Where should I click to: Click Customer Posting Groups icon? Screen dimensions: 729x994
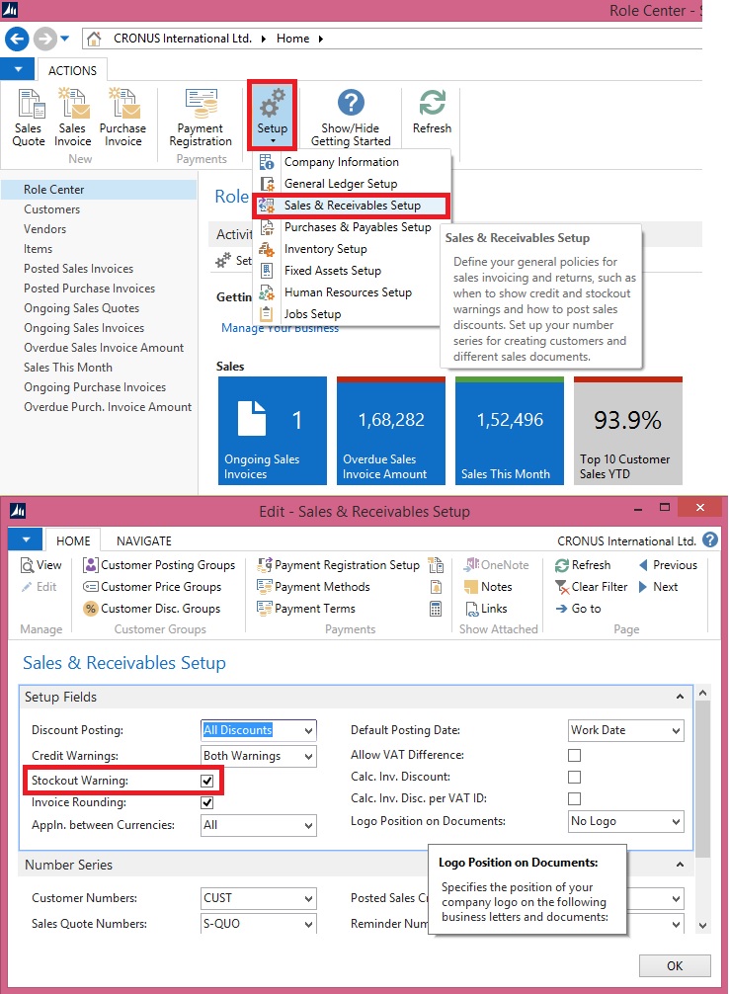pos(92,565)
